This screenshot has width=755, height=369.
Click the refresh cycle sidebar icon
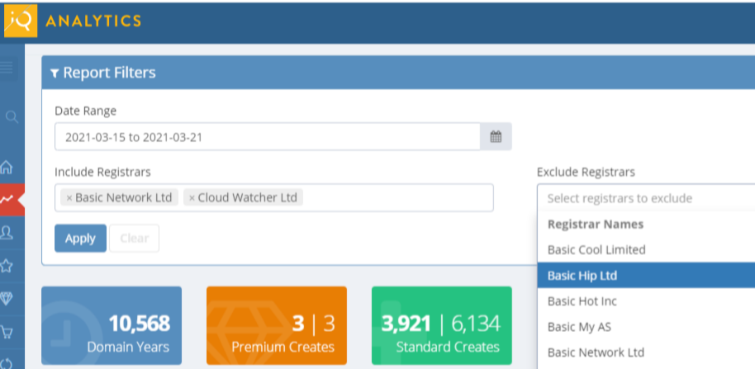pos(7,363)
